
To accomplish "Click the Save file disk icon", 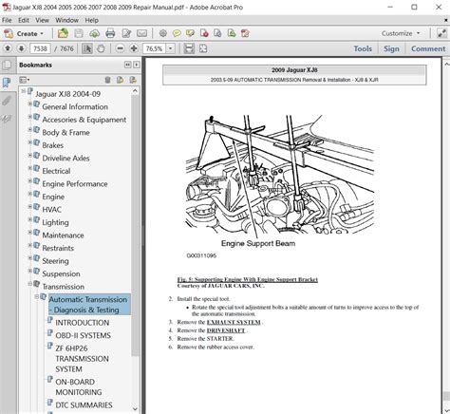I will click(79, 33).
